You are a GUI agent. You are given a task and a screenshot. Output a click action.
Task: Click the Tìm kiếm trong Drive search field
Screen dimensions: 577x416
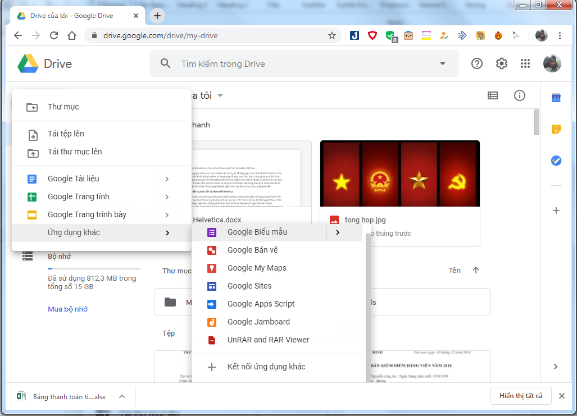(305, 63)
